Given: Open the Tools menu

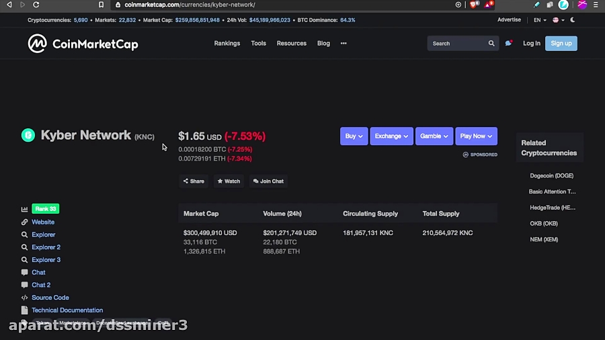Looking at the screenshot, I should [x=259, y=43].
